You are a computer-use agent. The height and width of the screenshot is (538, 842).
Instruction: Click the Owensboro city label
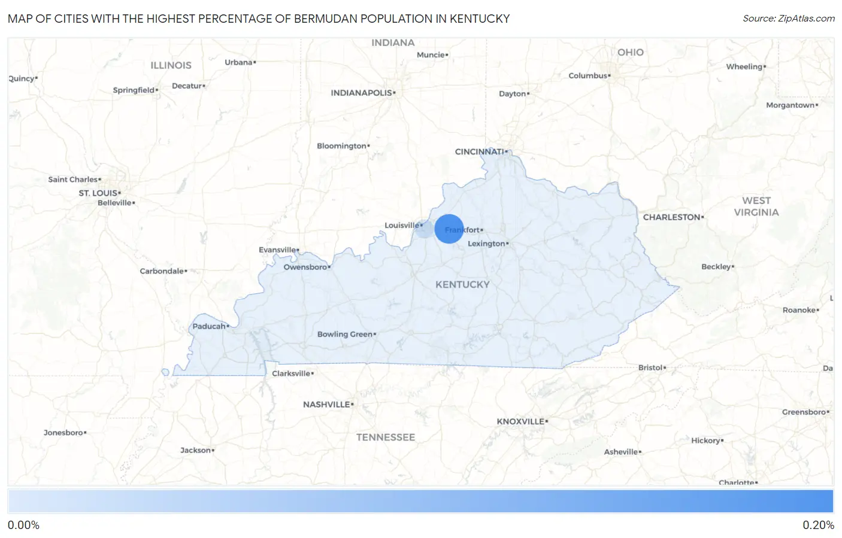[x=305, y=267]
